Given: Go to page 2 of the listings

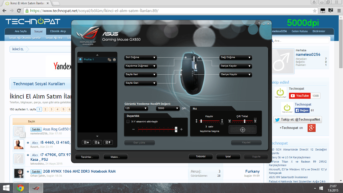Looking at the screenshot, I should coord(45,109).
